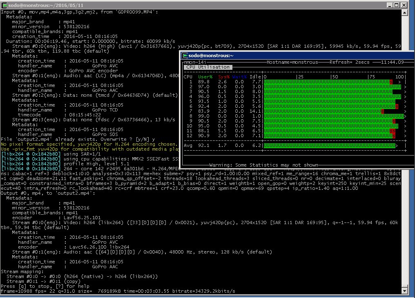Click 'Refresh= 2secs' in nmon header

click(x=349, y=62)
